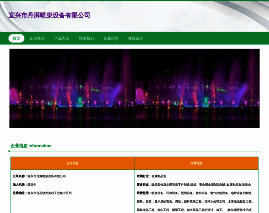Click the line starting 销售、安装；显示屏的安装

pos(195,202)
